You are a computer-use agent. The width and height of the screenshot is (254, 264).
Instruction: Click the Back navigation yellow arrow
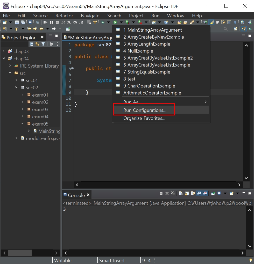(x=41, y=29)
